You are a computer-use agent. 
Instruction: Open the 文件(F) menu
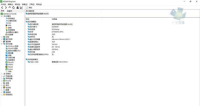point(3,4)
